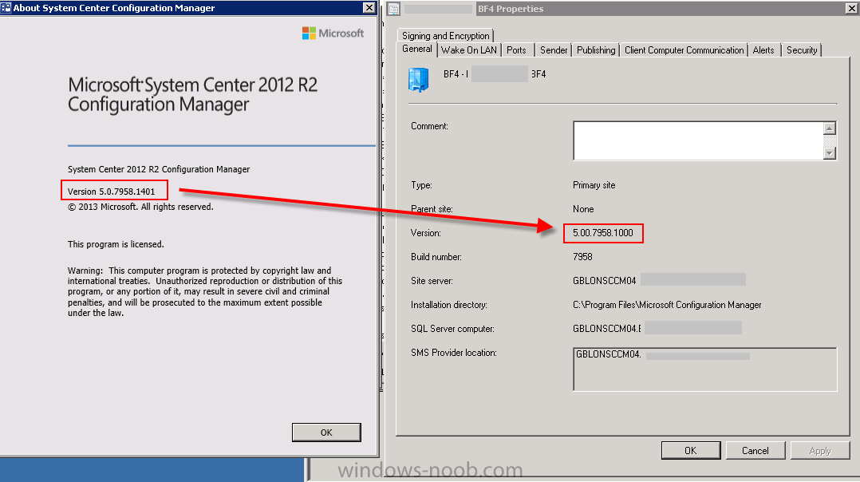Click the site icon beside BF4 name
The width and height of the screenshot is (860, 482).
(x=419, y=80)
